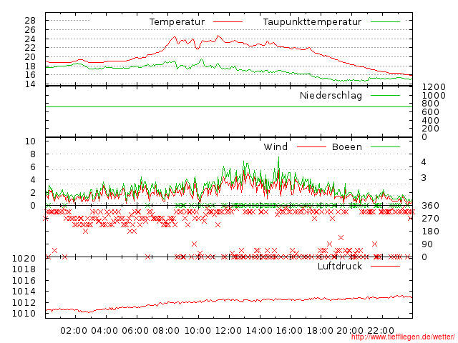
Task: Click the Temperatur legend label
Action: click(177, 22)
